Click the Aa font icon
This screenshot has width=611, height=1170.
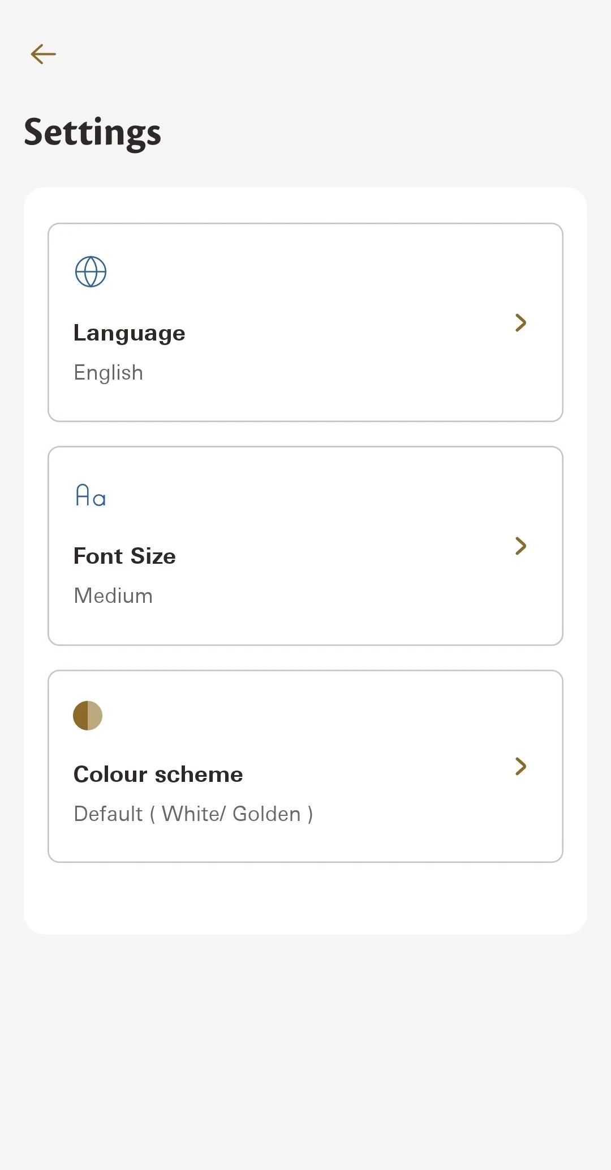[x=91, y=495]
